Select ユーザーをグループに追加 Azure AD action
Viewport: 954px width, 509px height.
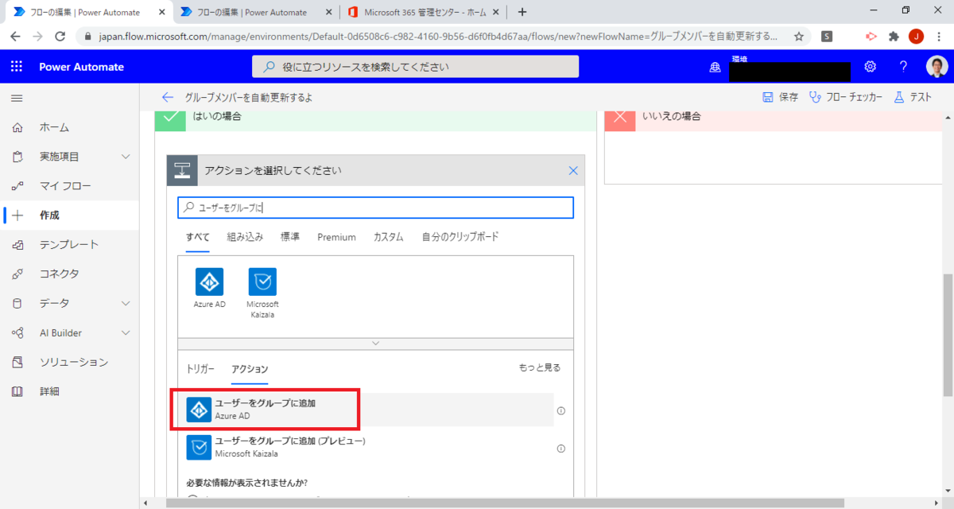(x=366, y=410)
